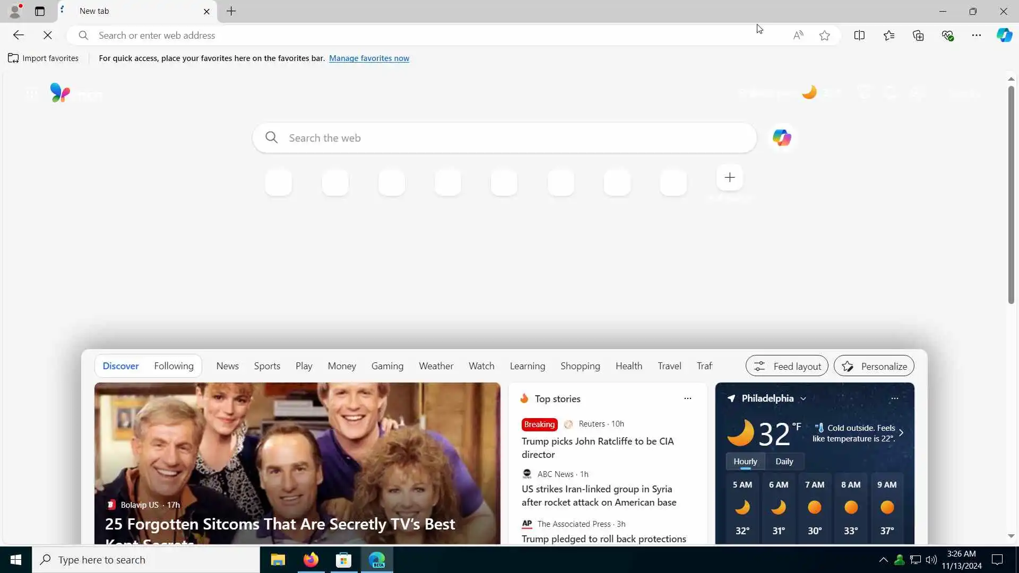
Task: Open Top stories more options menu
Action: [687, 398]
